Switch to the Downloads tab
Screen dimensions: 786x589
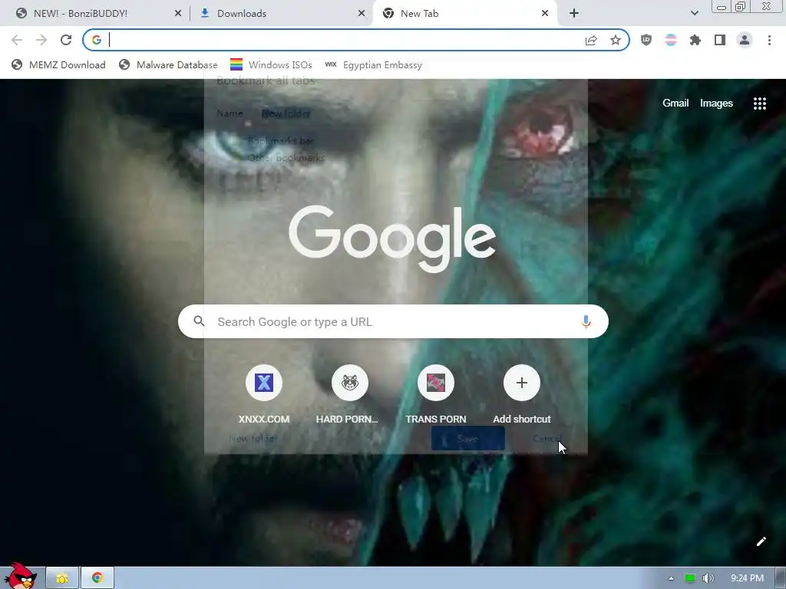[281, 14]
